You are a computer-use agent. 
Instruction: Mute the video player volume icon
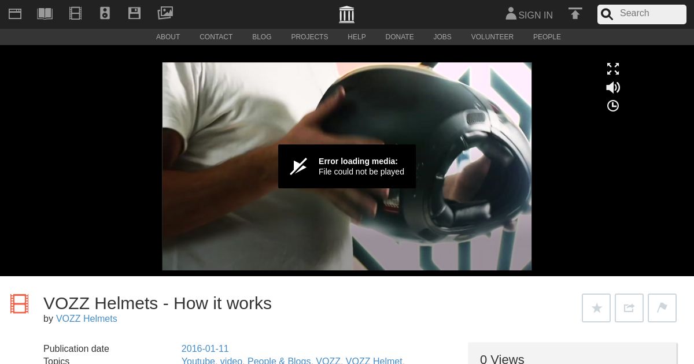pyautogui.click(x=613, y=87)
